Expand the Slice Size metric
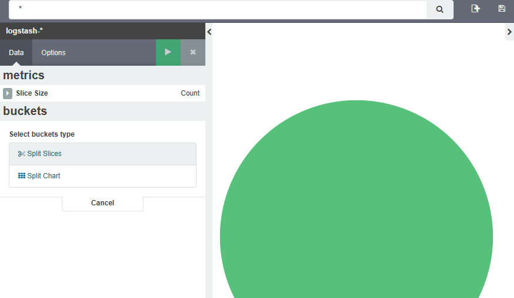The image size is (514, 298). 8,93
